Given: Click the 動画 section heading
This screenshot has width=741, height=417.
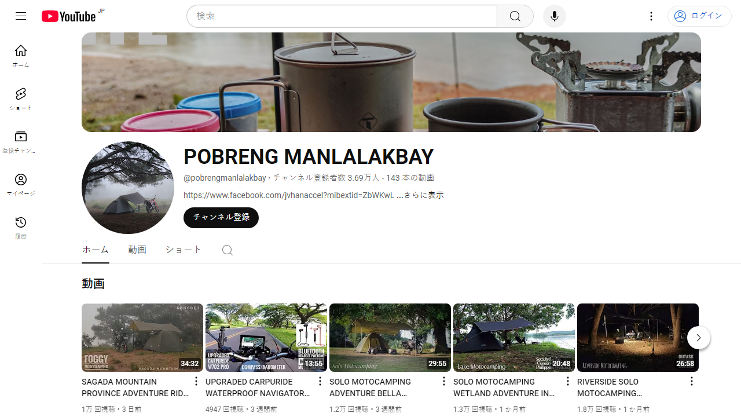Looking at the screenshot, I should pos(93,284).
